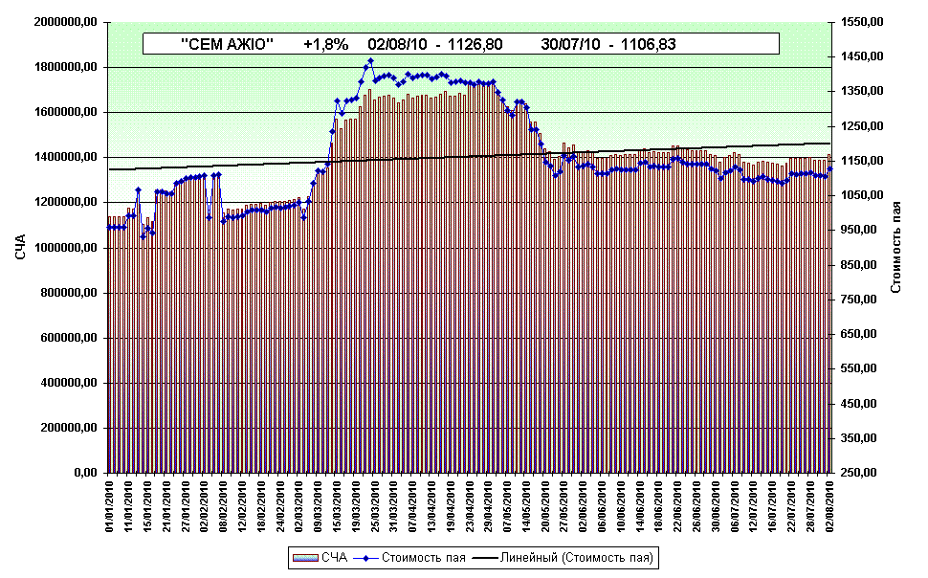Click the "СЕМ АЖІО" fund name in title

point(228,44)
